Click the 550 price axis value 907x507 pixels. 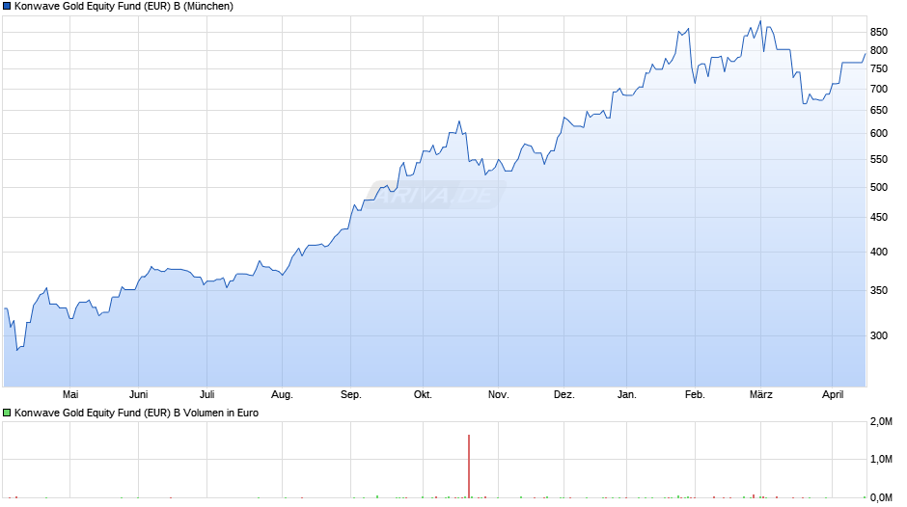[x=879, y=159]
